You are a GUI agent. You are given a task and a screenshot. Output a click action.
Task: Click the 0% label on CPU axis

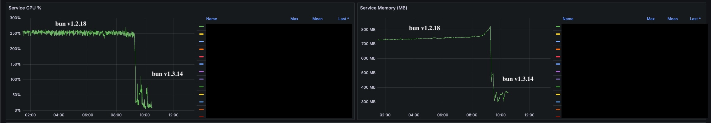pos(18,110)
